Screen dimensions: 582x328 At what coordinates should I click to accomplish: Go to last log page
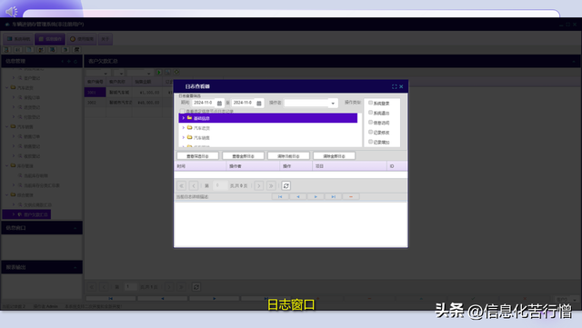[271, 185]
